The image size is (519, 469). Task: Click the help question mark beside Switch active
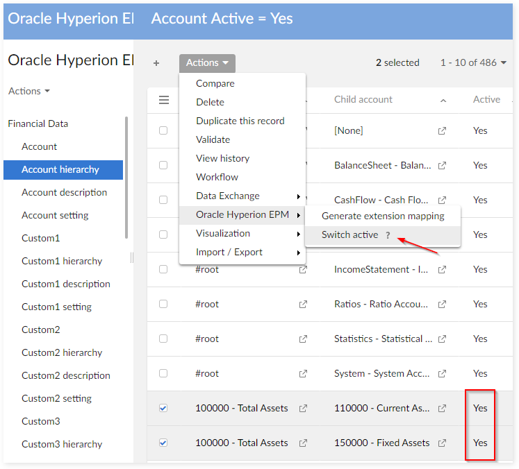coord(388,235)
